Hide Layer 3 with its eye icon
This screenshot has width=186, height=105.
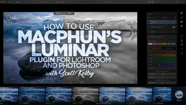pyautogui.click(x=149, y=22)
